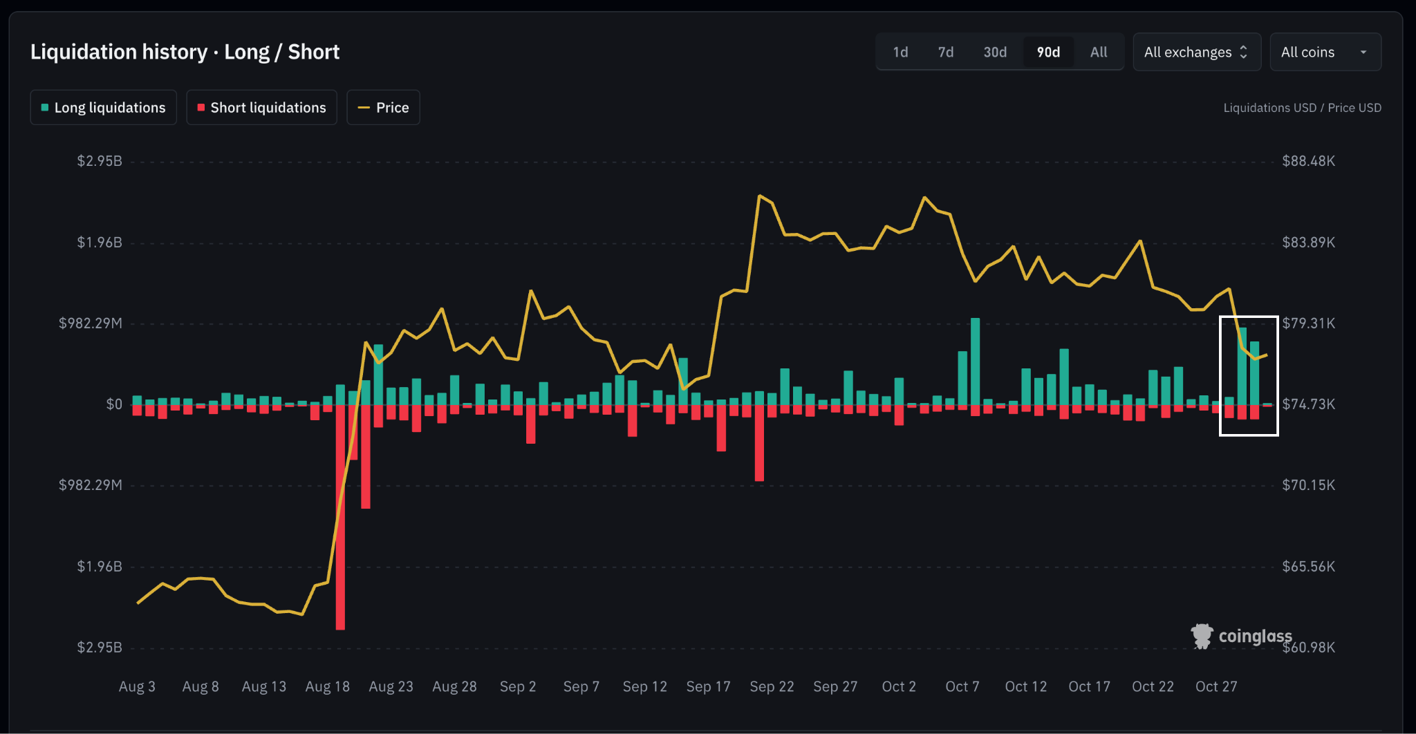
Task: Click the $65.56K price axis label
Action: [x=1308, y=566]
